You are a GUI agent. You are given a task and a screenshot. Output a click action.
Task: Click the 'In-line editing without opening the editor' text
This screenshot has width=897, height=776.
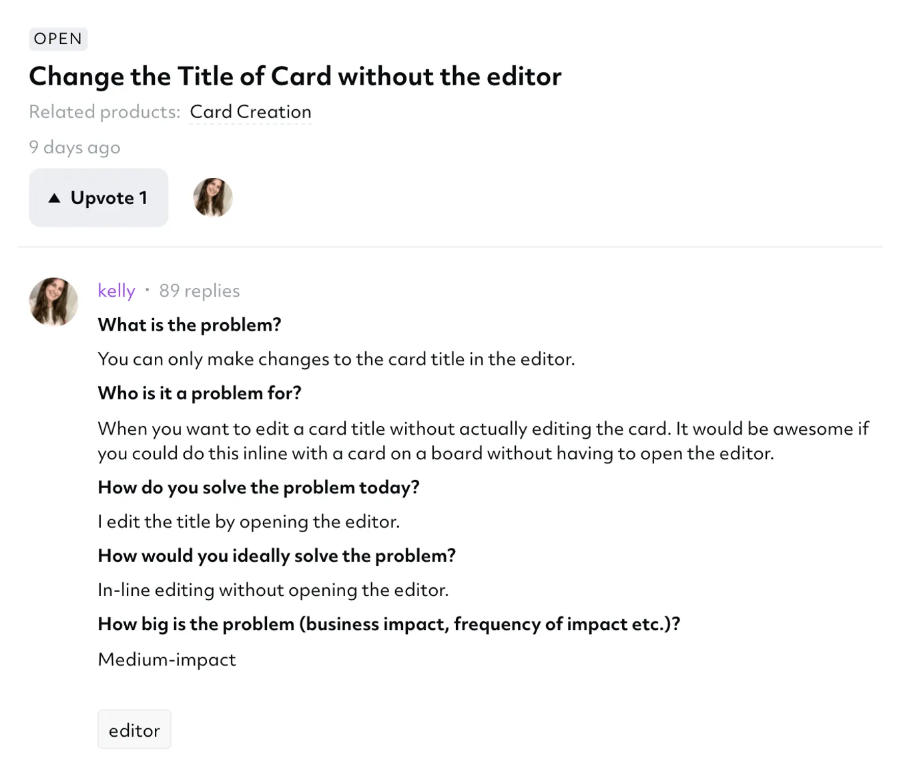coord(273,590)
